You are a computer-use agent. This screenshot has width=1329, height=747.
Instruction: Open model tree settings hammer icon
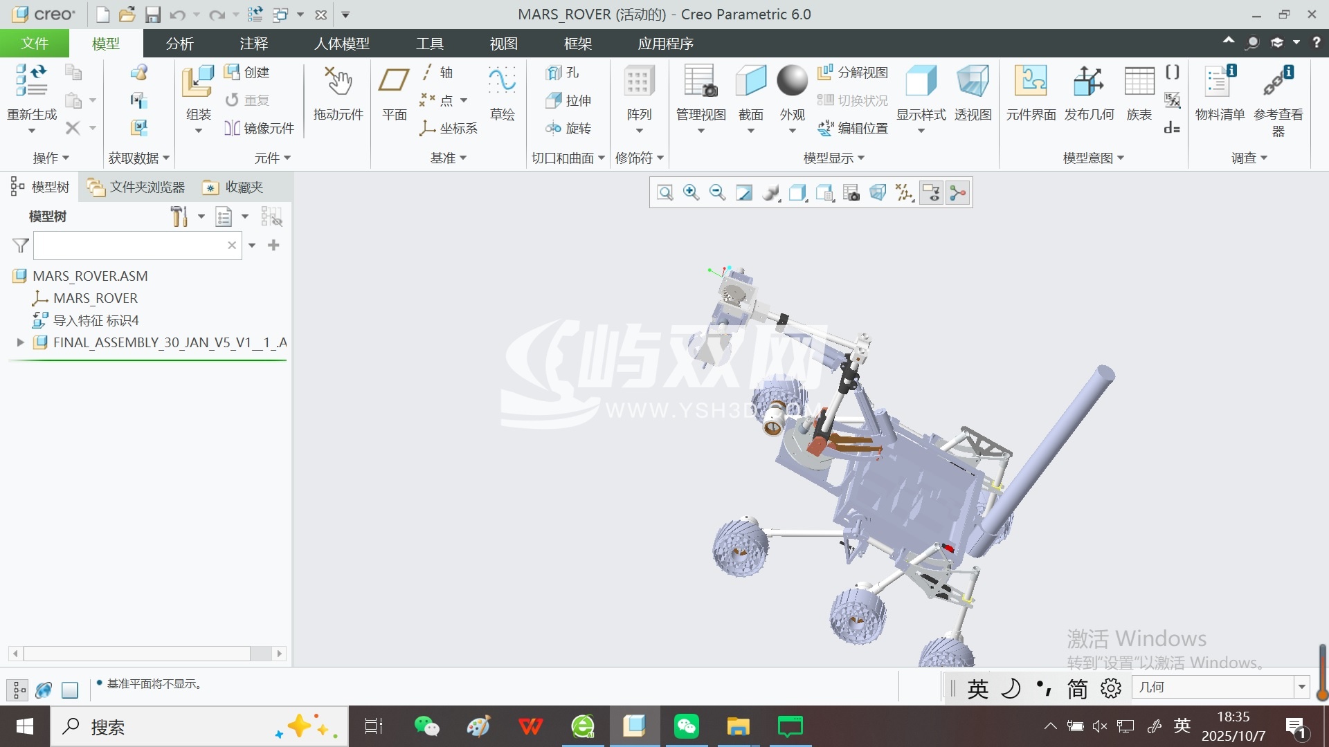tap(179, 216)
